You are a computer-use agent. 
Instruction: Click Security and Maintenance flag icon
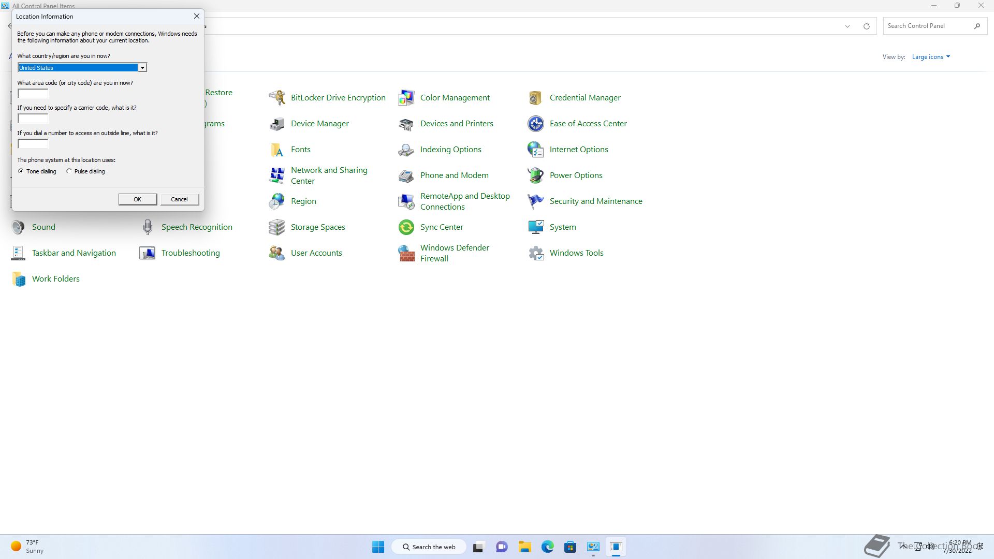point(536,201)
